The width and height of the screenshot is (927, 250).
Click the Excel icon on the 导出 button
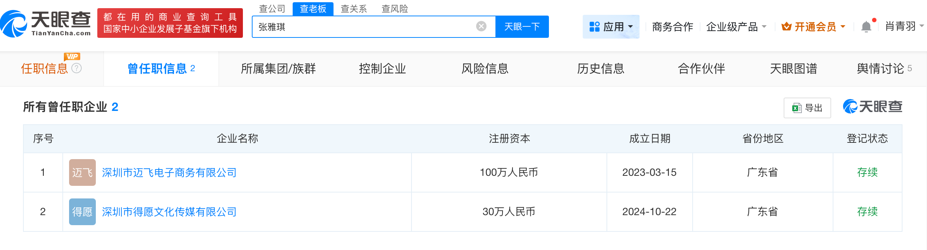click(796, 108)
